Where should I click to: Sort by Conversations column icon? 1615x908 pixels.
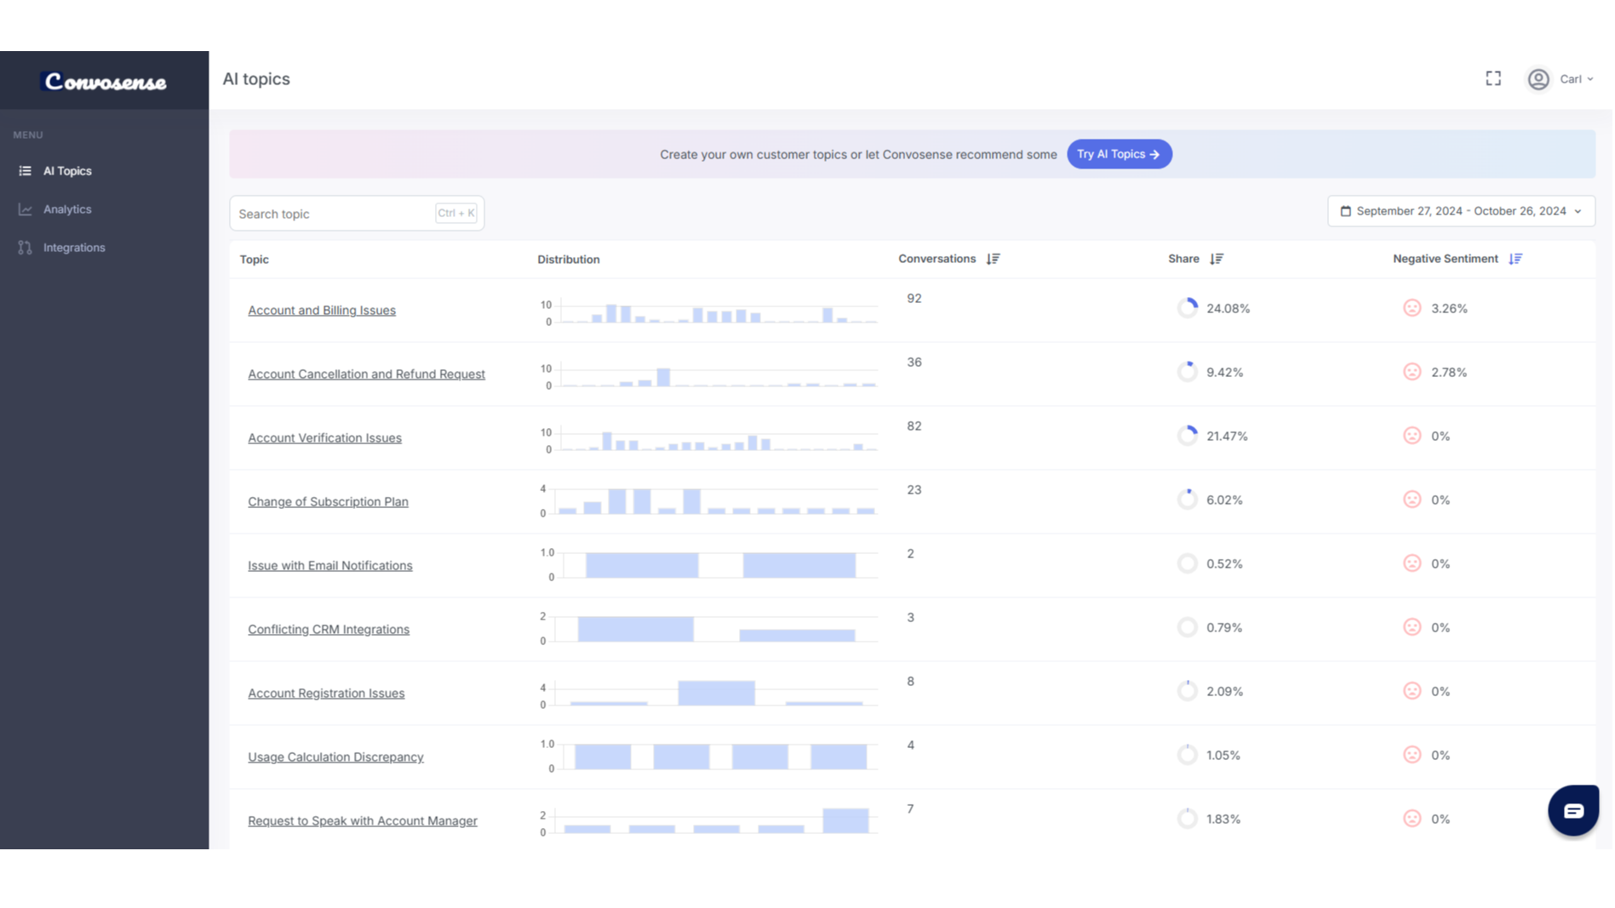tap(993, 259)
